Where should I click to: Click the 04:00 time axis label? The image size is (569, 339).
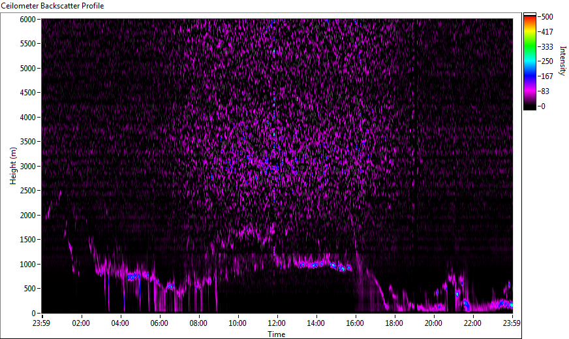point(120,323)
